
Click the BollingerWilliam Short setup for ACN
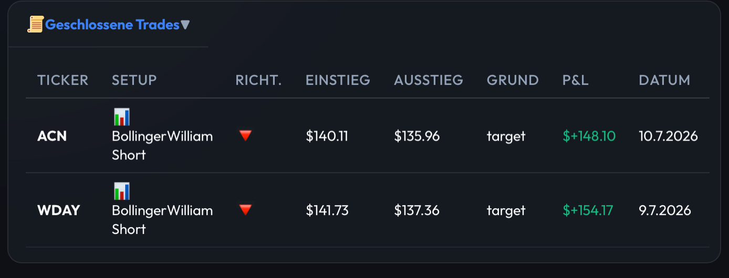[162, 145]
